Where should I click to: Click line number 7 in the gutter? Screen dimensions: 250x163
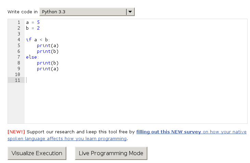pos(19,57)
